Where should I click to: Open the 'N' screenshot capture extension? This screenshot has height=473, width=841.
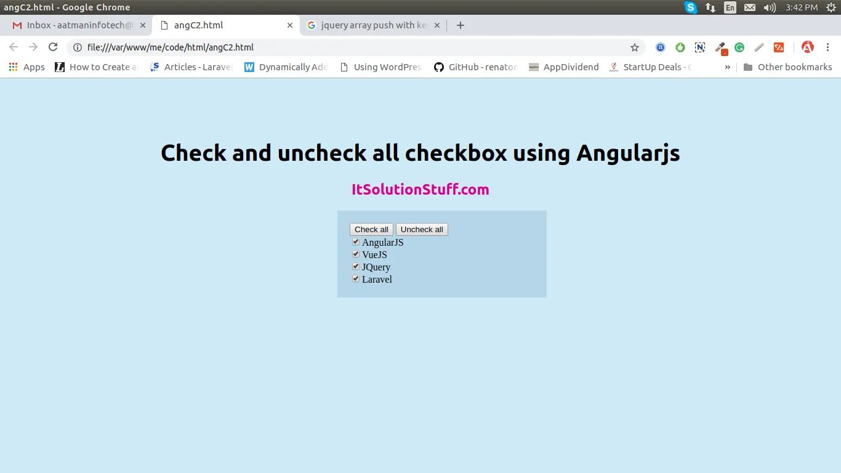(700, 47)
